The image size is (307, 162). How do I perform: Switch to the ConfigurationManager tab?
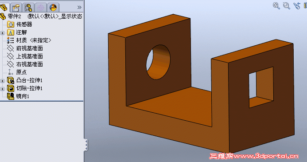tap(29, 8)
